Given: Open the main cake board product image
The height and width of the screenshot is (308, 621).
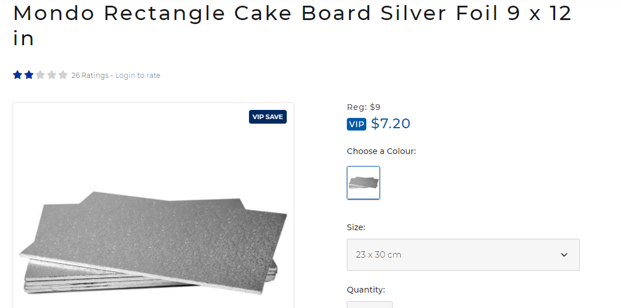Looking at the screenshot, I should click(x=153, y=229).
